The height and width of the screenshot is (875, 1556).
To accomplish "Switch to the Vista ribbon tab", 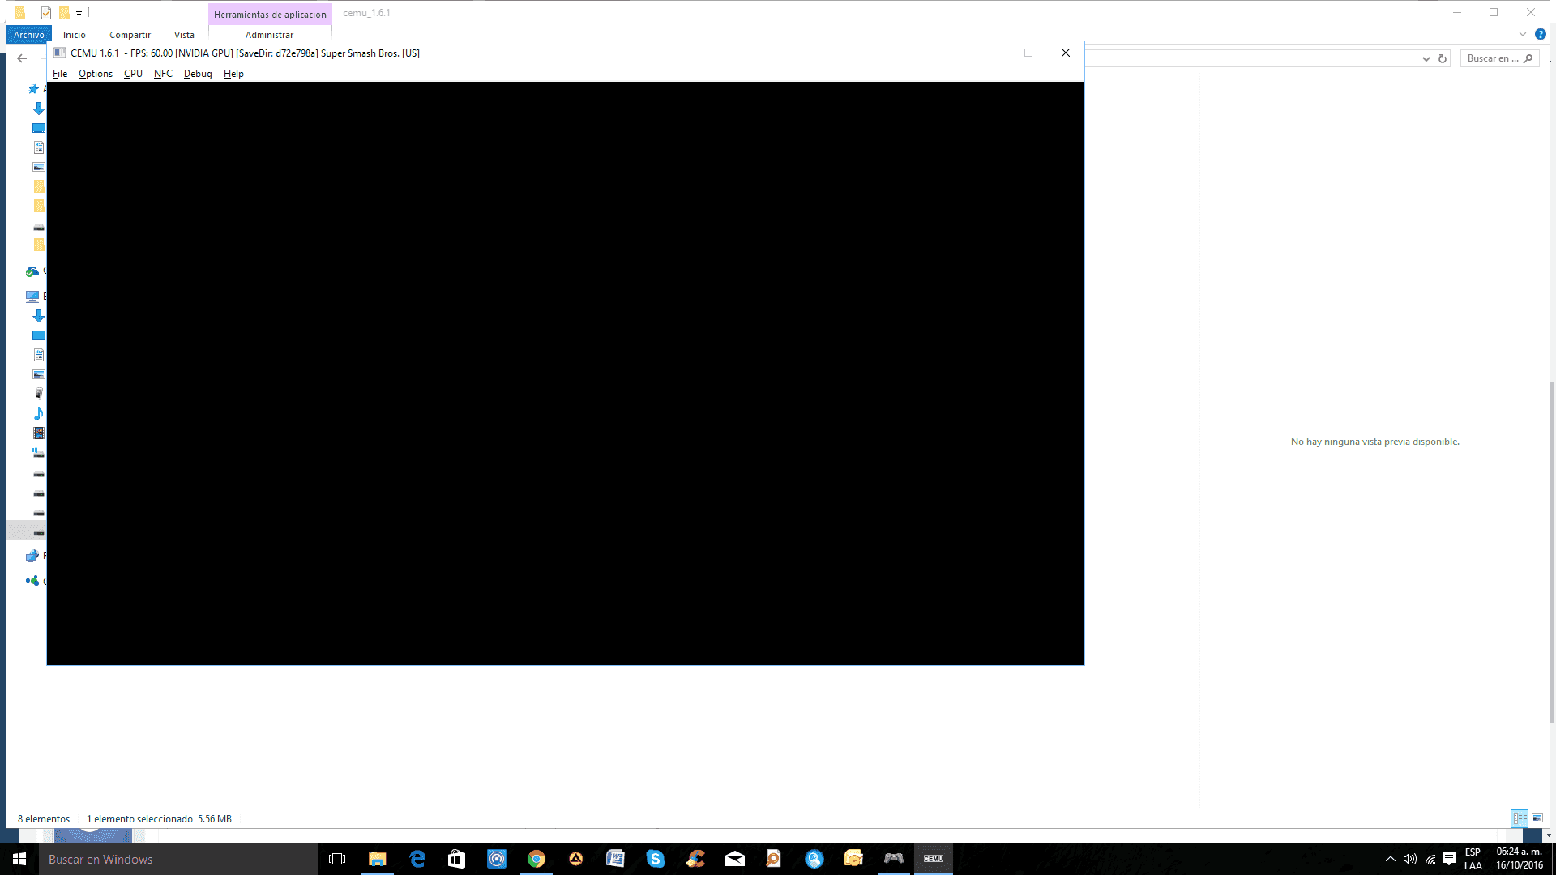I will click(x=184, y=35).
